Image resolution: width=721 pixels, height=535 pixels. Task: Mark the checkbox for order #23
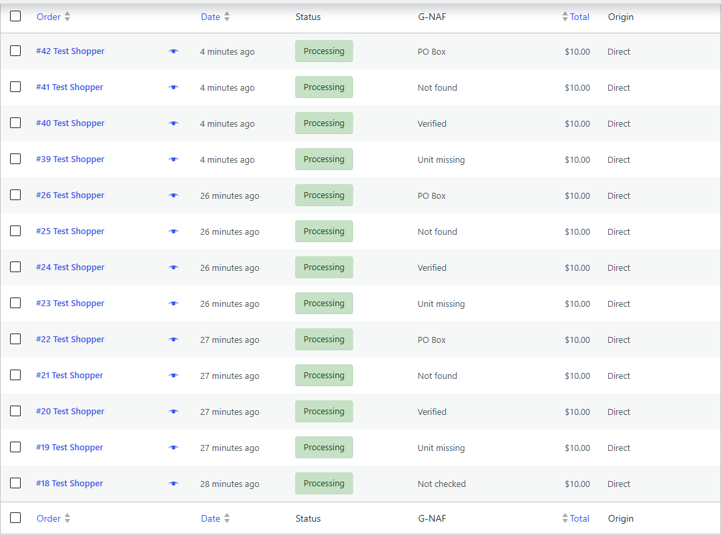(x=15, y=303)
